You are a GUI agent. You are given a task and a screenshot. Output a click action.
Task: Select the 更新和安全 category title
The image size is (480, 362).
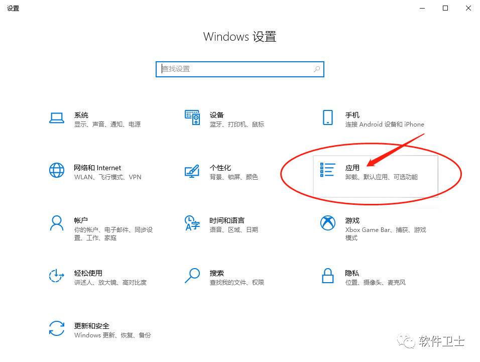tap(92, 326)
